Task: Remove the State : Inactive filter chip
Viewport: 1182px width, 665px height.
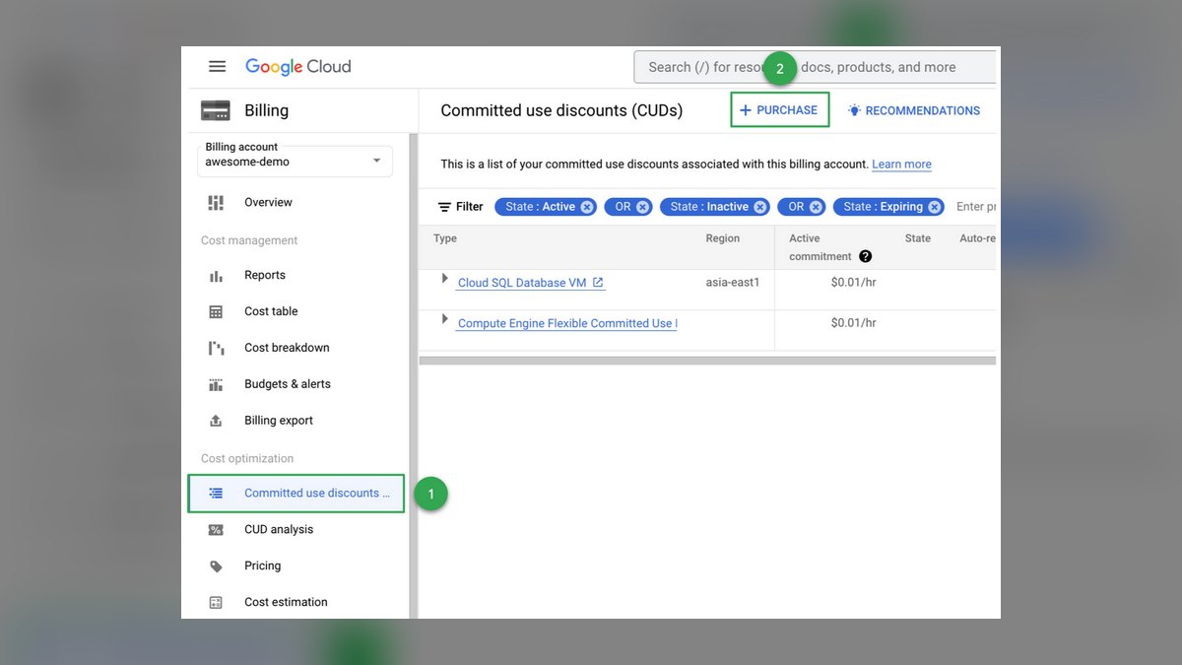Action: (x=760, y=207)
